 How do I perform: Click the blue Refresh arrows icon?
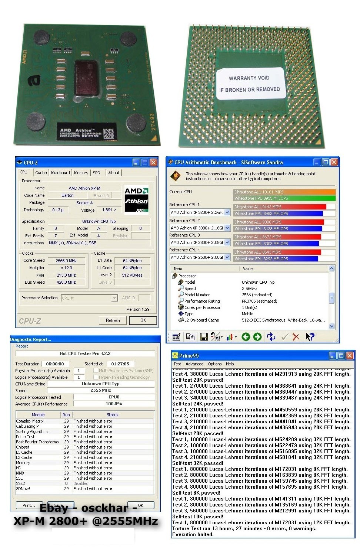click(271, 337)
